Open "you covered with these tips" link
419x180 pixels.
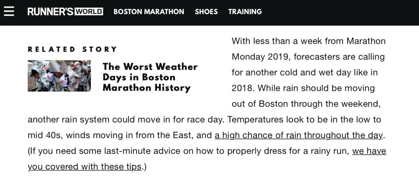(x=85, y=167)
